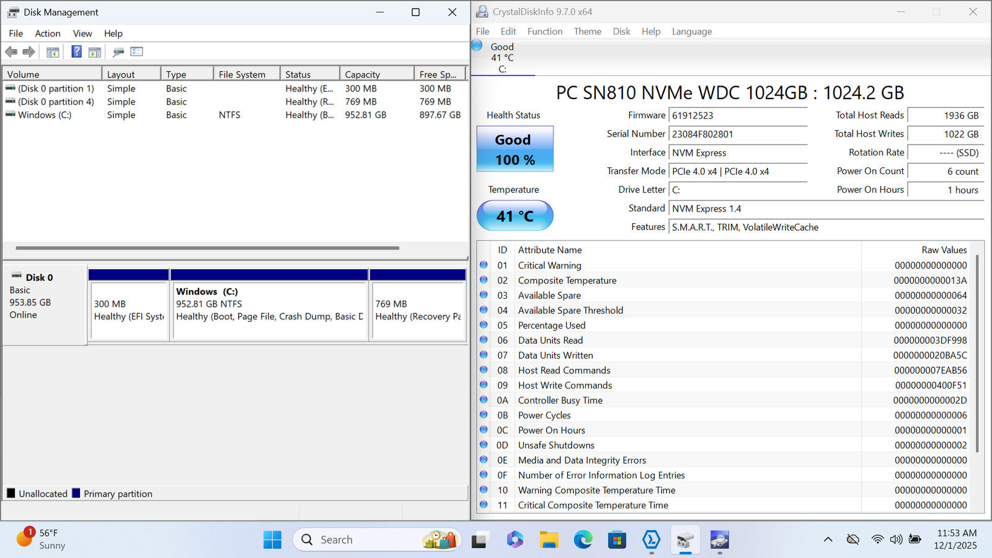992x558 pixels.
Task: Click the disk with magnifier toolbar icon
Action: click(x=118, y=52)
